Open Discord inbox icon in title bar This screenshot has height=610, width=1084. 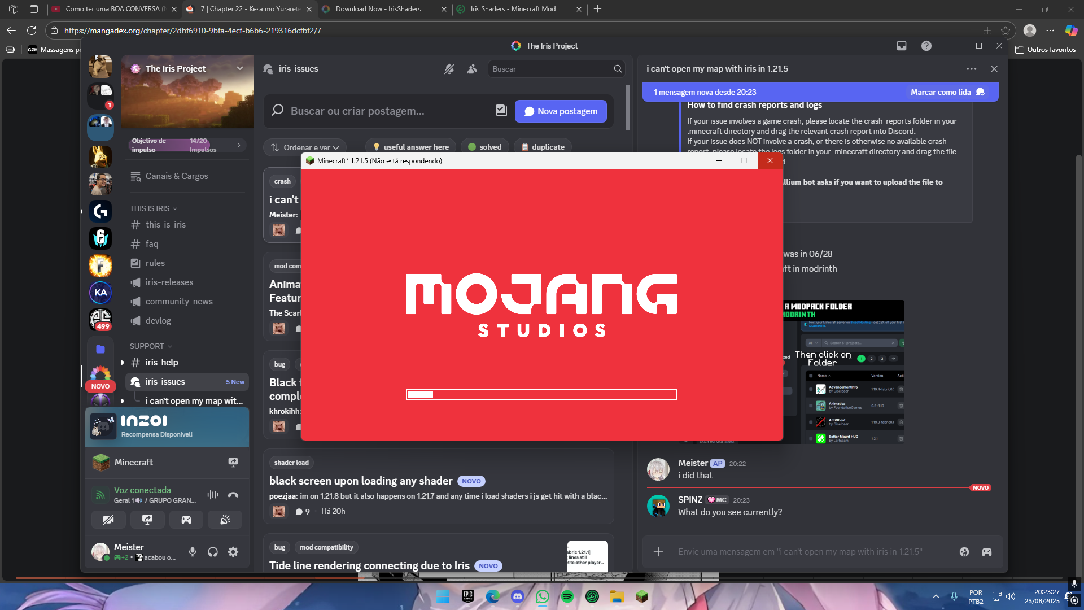[x=902, y=46]
